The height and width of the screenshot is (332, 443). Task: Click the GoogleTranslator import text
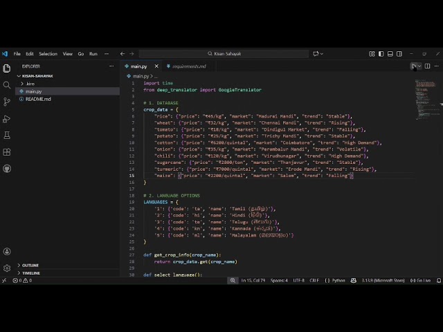[240, 90]
